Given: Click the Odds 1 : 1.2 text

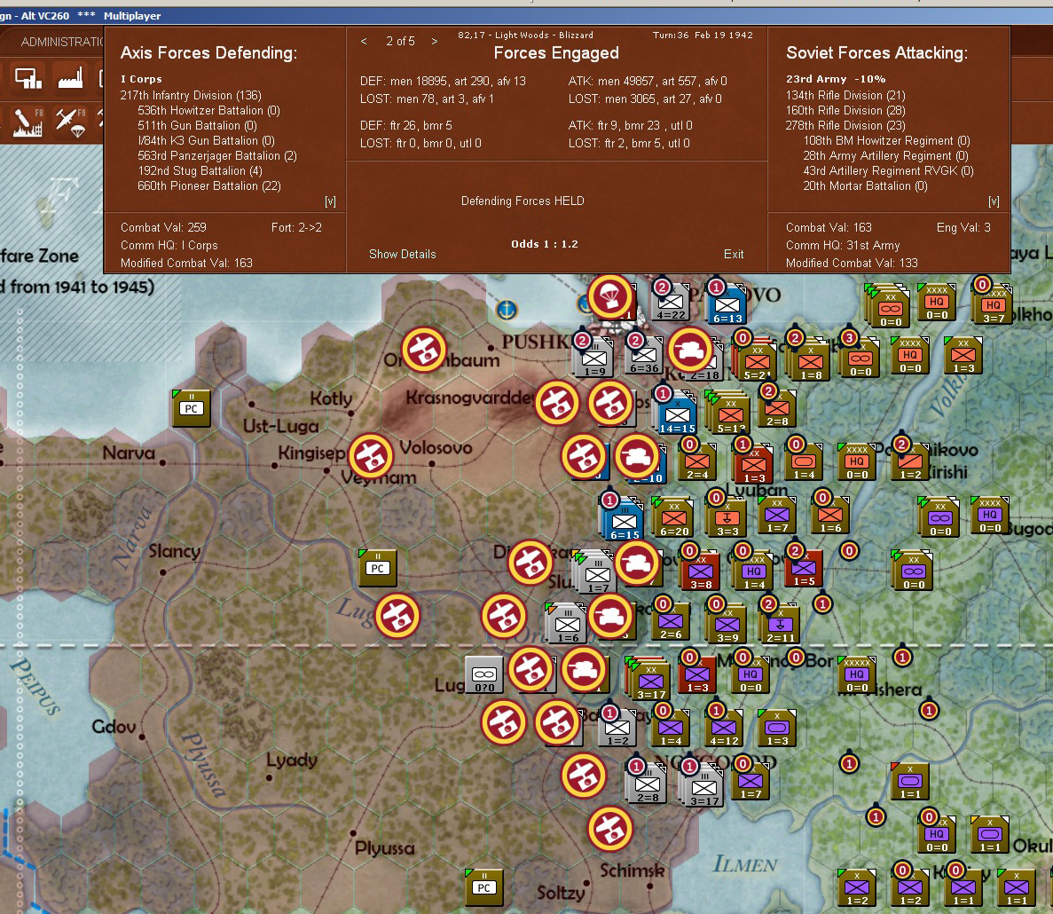Looking at the screenshot, I should pos(544,244).
